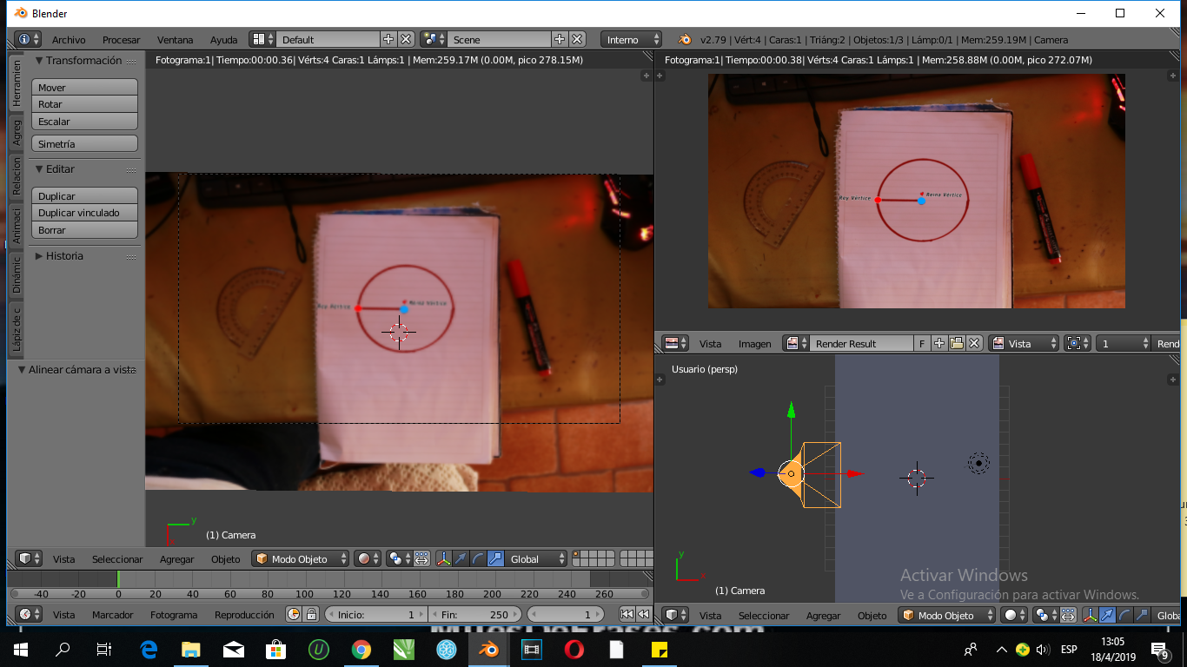Viewport: 1187px width, 667px height.
Task: Select rotate manipulator in left 3D view header
Action: tap(478, 558)
